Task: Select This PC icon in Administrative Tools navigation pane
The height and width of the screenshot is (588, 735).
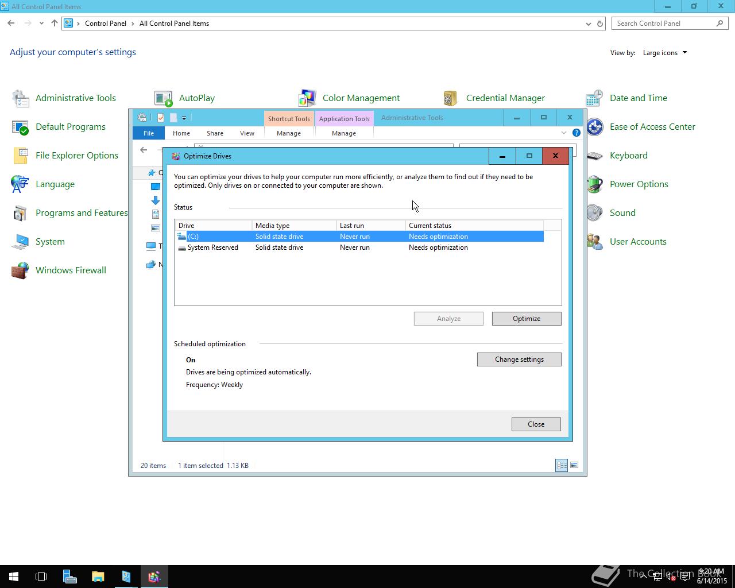Action: click(151, 246)
